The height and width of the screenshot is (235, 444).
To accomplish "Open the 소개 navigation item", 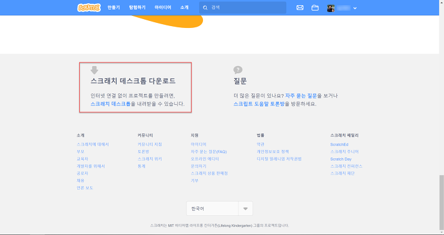I will tap(185, 8).
